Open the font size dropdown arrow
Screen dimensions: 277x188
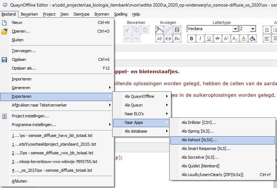click(253, 29)
